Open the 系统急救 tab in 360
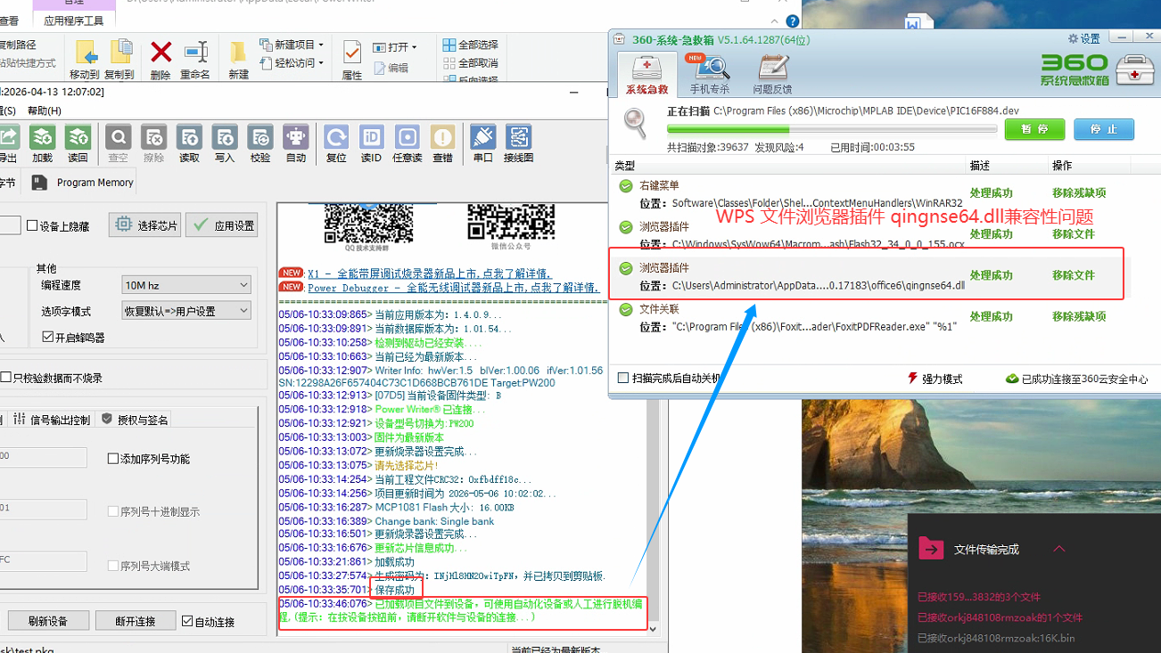Viewport: 1161px width, 653px height. click(646, 75)
